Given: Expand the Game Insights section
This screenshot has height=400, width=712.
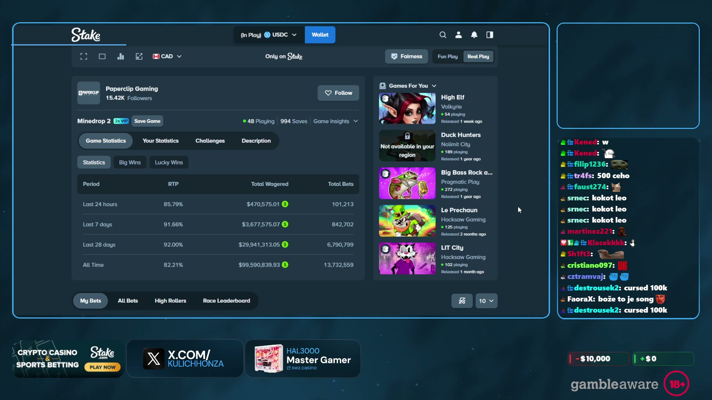Looking at the screenshot, I should coord(336,121).
